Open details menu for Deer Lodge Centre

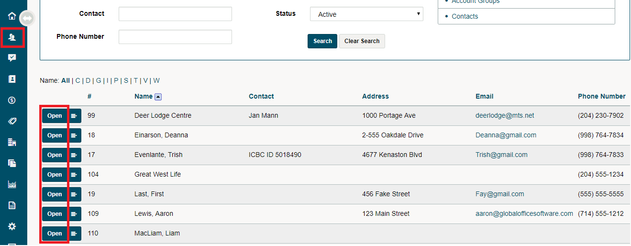click(75, 116)
